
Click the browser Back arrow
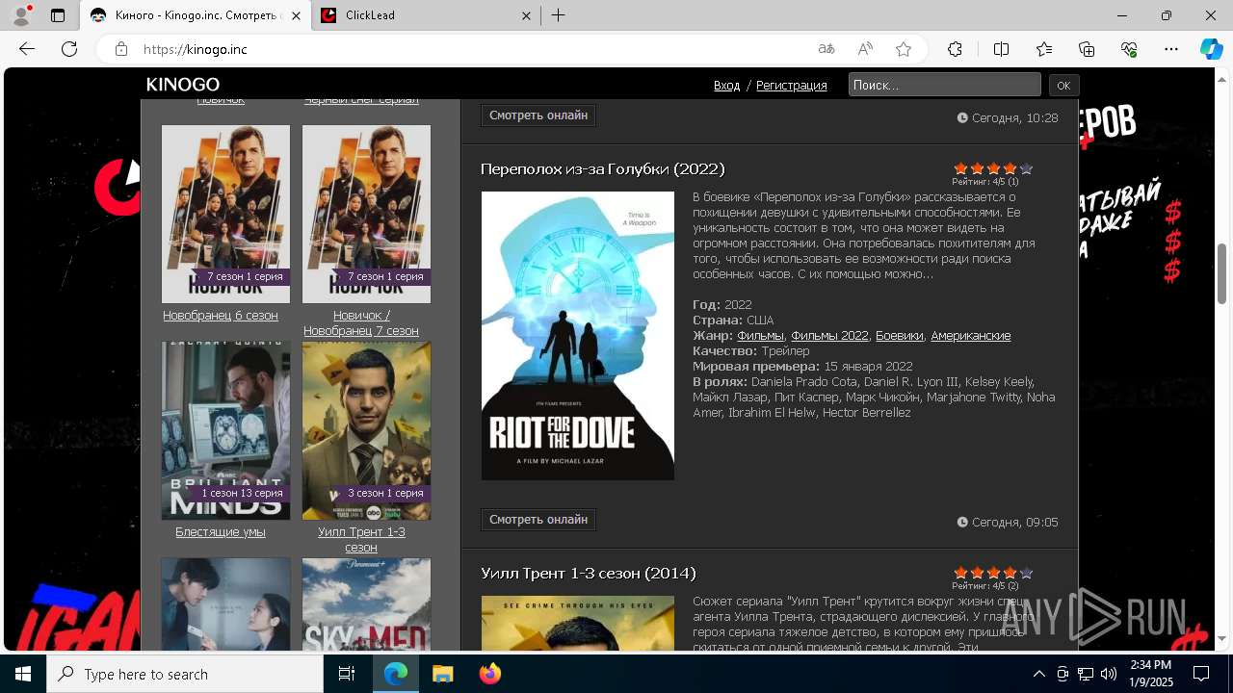27,49
